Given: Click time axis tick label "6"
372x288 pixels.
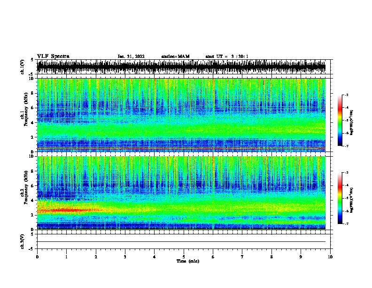Looking at the screenshot, I should (213, 257).
